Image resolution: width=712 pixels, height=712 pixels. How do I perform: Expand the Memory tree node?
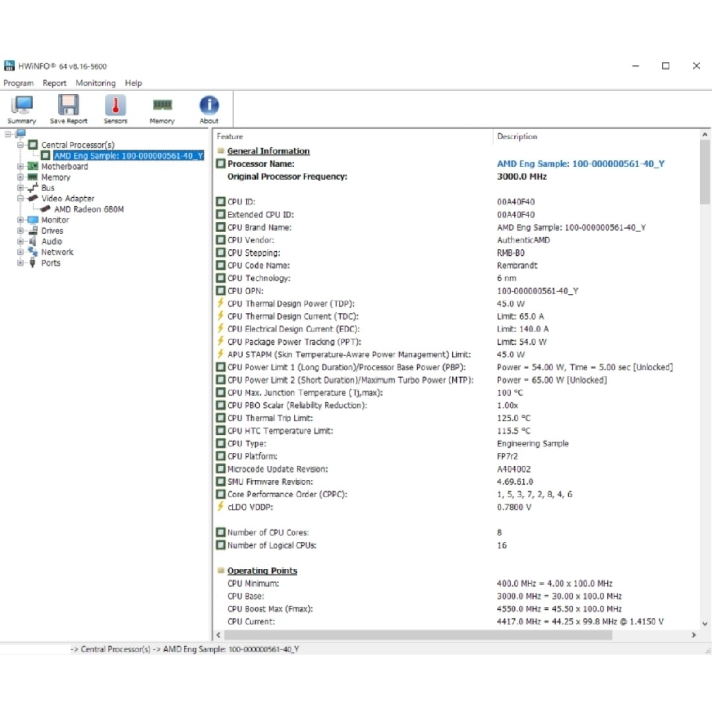20,177
